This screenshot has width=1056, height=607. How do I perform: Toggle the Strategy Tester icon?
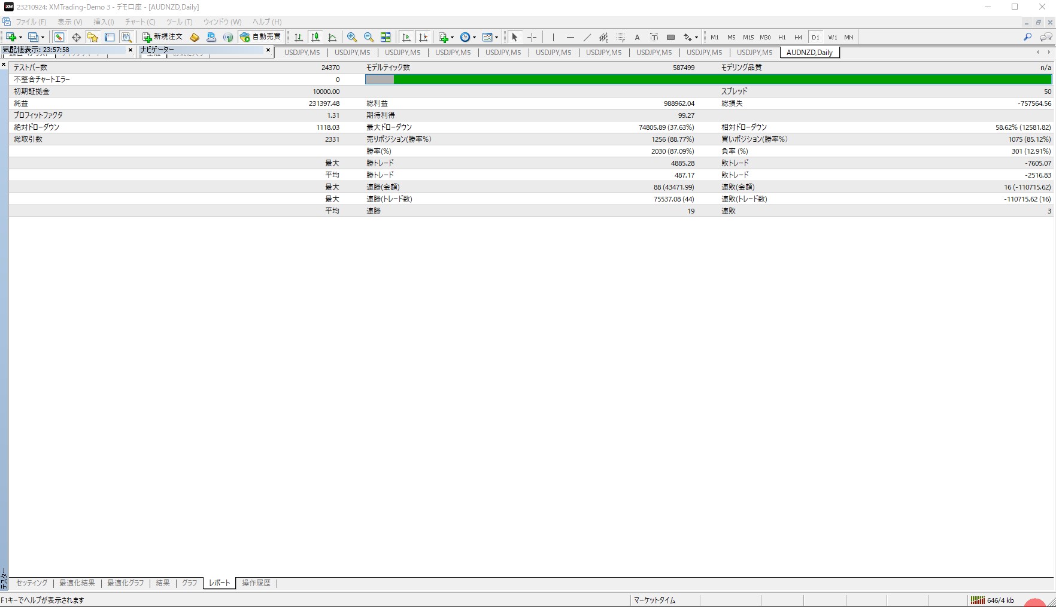(126, 37)
